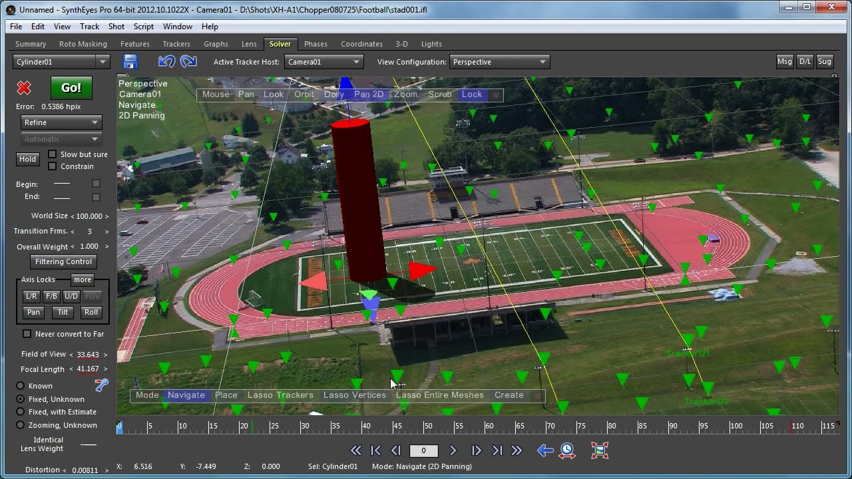Click the red X cancel icon
852x479 pixels.
click(24, 88)
